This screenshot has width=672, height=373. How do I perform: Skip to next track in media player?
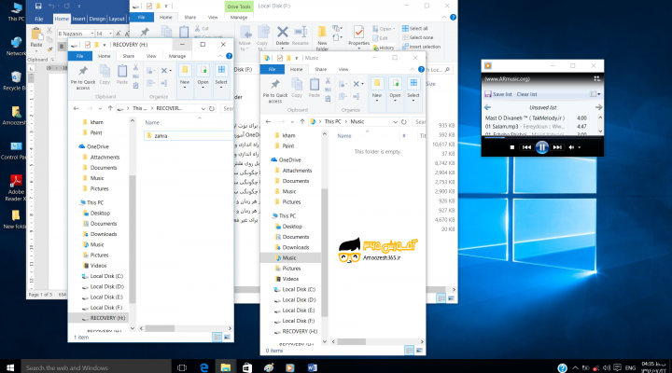click(557, 147)
